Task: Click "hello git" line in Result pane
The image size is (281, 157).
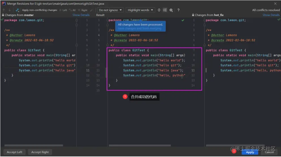Action: [152, 65]
